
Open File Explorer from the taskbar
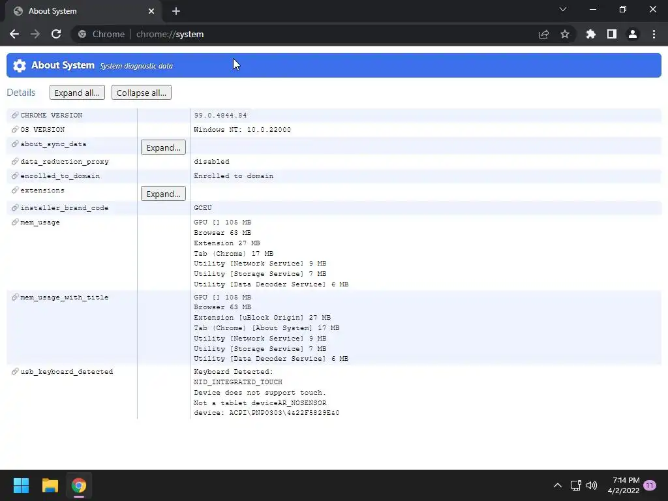(50, 485)
